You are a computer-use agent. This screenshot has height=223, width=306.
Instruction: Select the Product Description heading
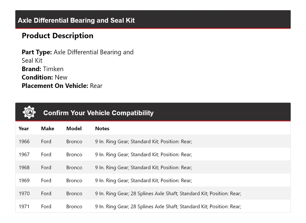57,36
